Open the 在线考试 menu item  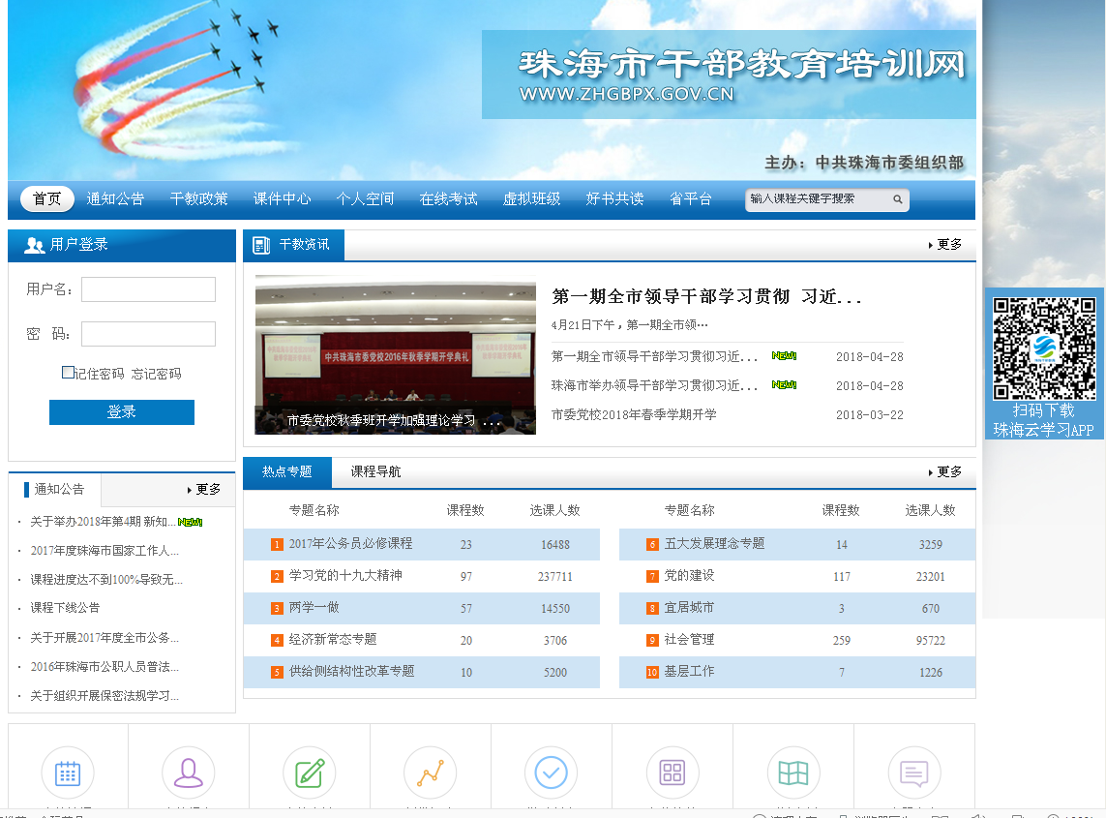tap(448, 199)
